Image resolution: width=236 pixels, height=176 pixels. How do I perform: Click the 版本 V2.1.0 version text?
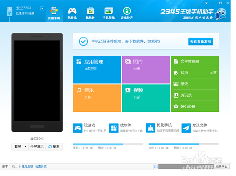pyautogui.click(x=11, y=166)
